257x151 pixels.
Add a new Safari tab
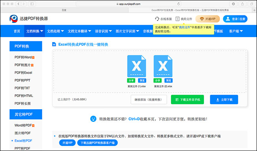click(255, 10)
